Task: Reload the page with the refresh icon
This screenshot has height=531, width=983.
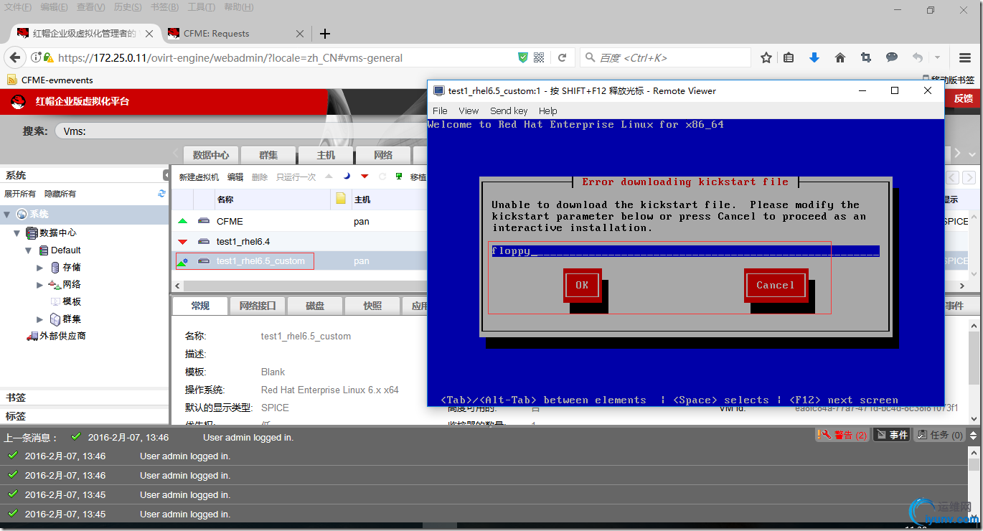Action: 563,57
